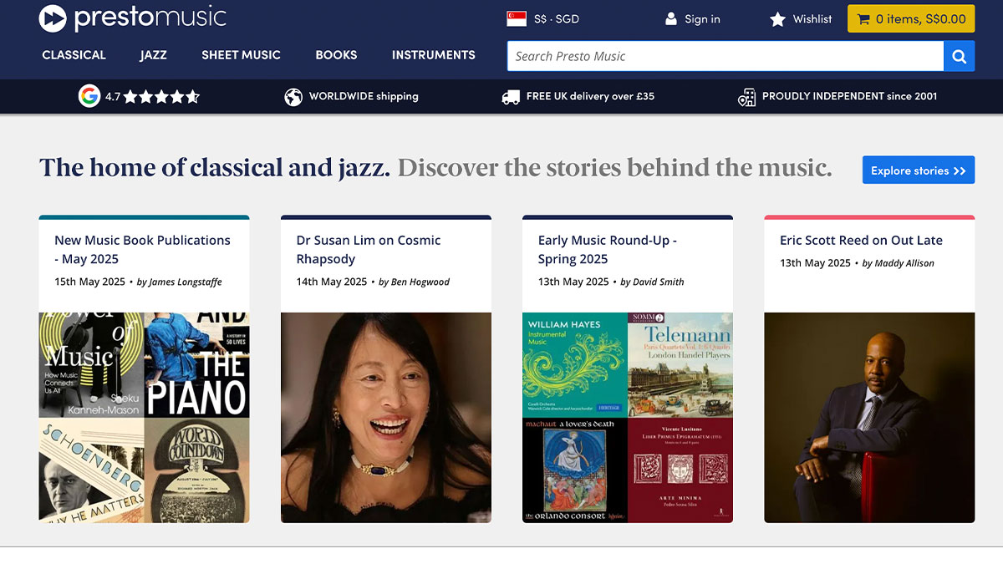Open Eric Scott Reed on Out Late article

coord(861,241)
